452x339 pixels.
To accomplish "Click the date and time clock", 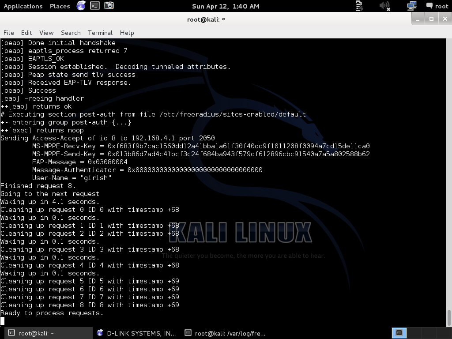I will [x=226, y=6].
